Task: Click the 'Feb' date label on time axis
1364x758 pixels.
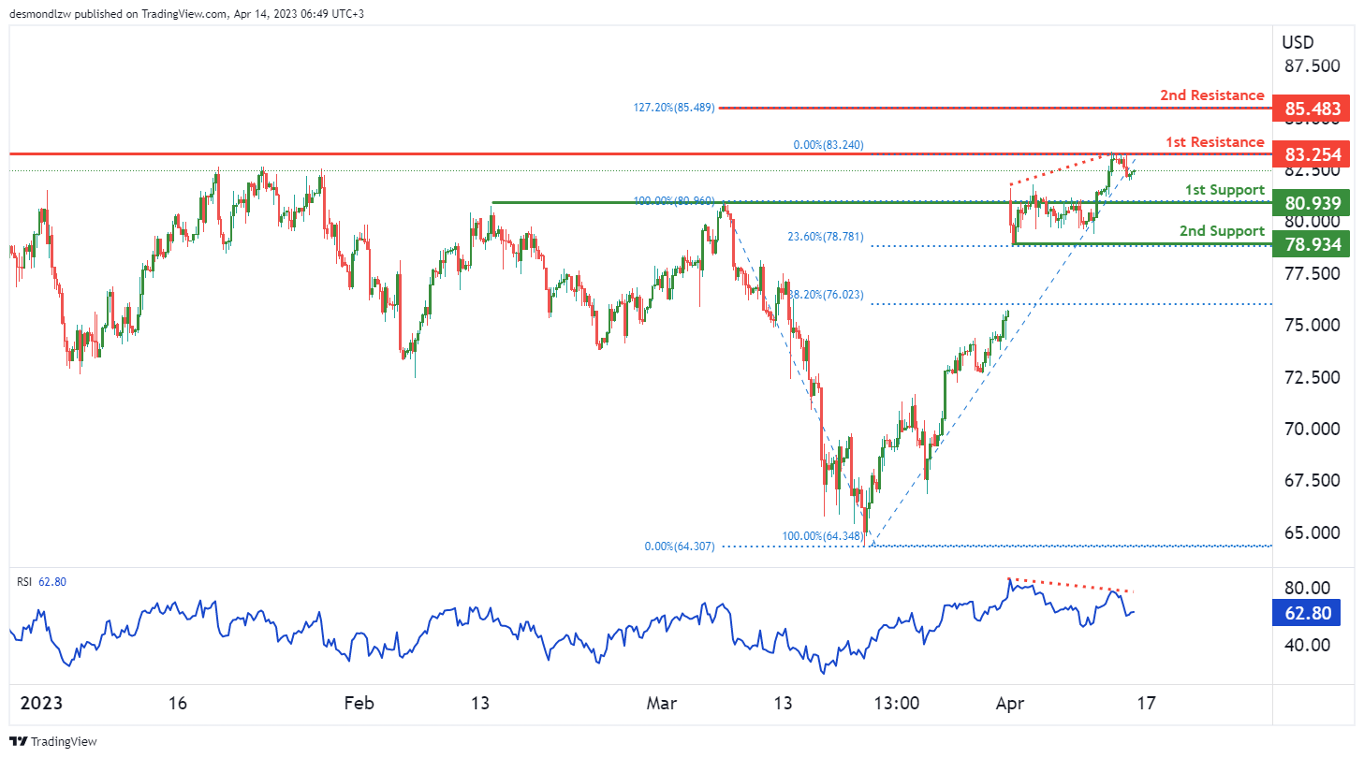Action: pyautogui.click(x=359, y=703)
